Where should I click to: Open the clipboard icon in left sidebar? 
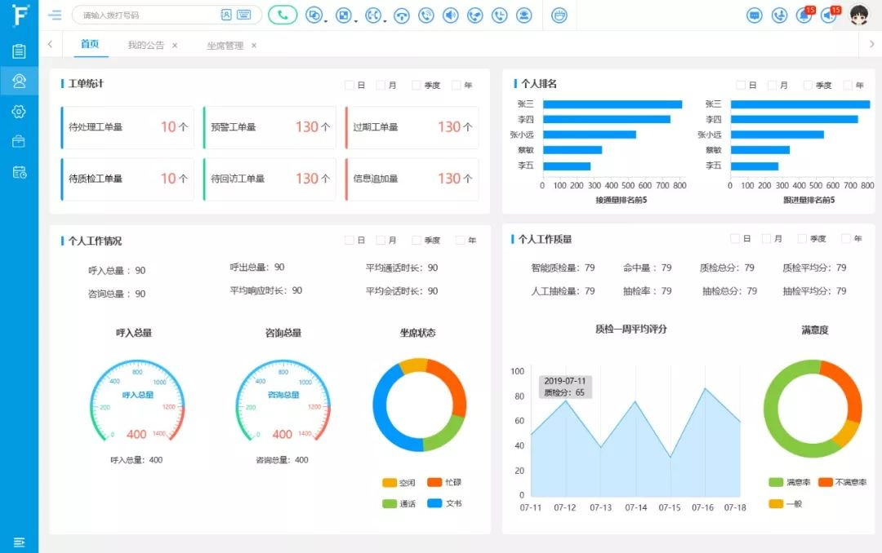pyautogui.click(x=19, y=51)
